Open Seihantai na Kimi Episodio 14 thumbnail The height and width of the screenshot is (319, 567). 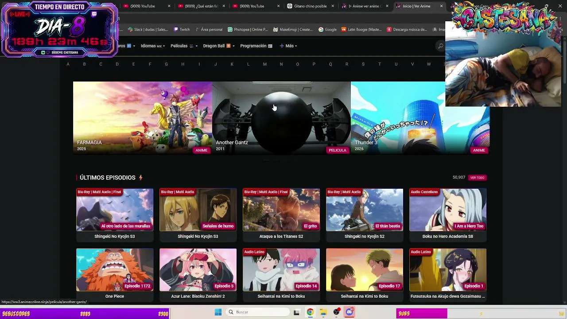[281, 270]
